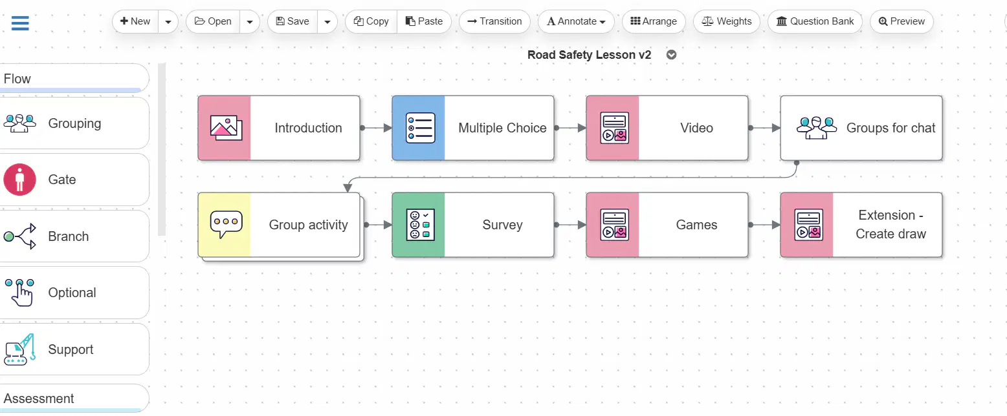
Task: Click the Arrange button
Action: (x=654, y=21)
